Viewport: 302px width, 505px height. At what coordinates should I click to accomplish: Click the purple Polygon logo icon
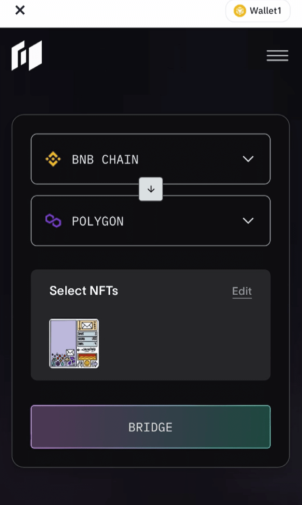[53, 221]
